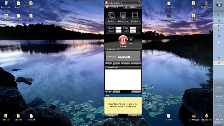This screenshot has height=126, width=224.
Task: Open the pin phone.txt file
Action: 169,5
